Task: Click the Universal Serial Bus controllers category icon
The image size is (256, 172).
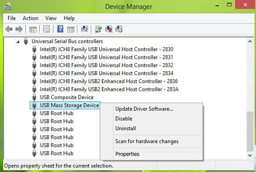Action: coord(26,41)
